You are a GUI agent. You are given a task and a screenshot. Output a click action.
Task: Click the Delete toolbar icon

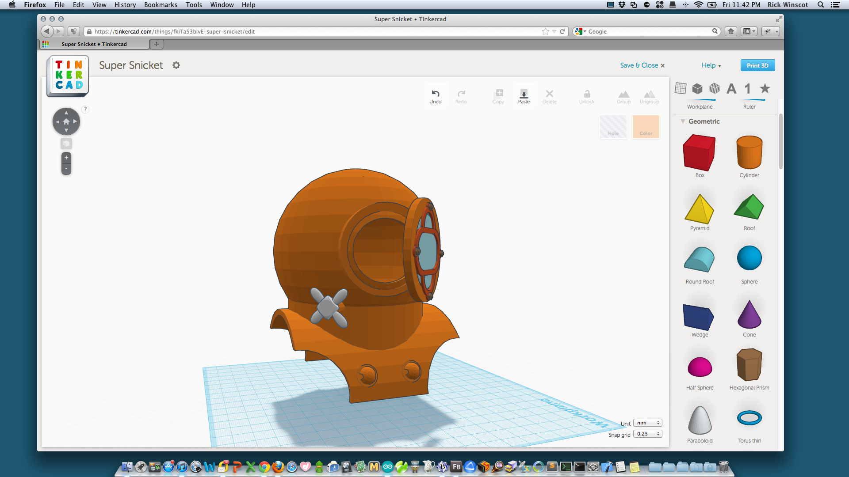tap(549, 94)
